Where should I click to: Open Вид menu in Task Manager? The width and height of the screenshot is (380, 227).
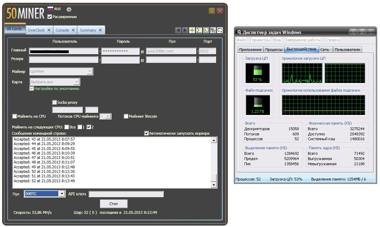tap(277, 40)
